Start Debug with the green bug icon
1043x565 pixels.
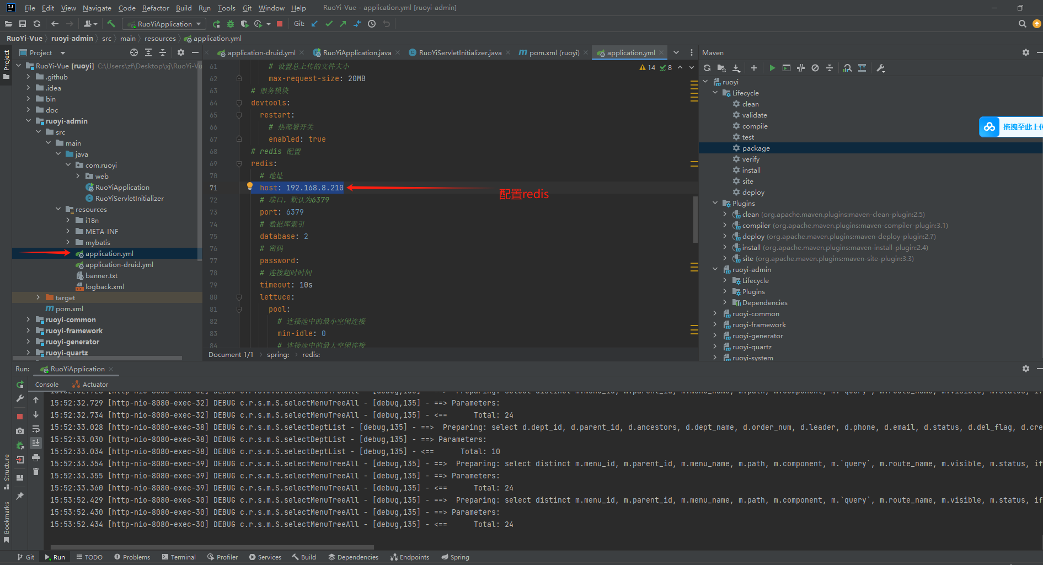(231, 24)
